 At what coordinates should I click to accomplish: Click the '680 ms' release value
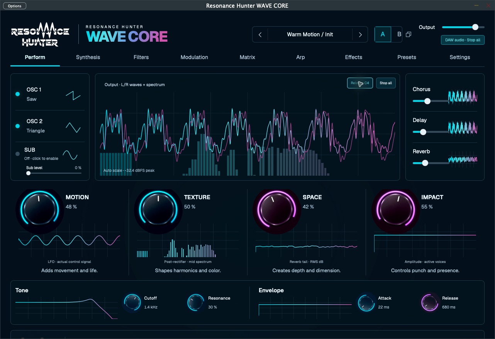(x=449, y=307)
